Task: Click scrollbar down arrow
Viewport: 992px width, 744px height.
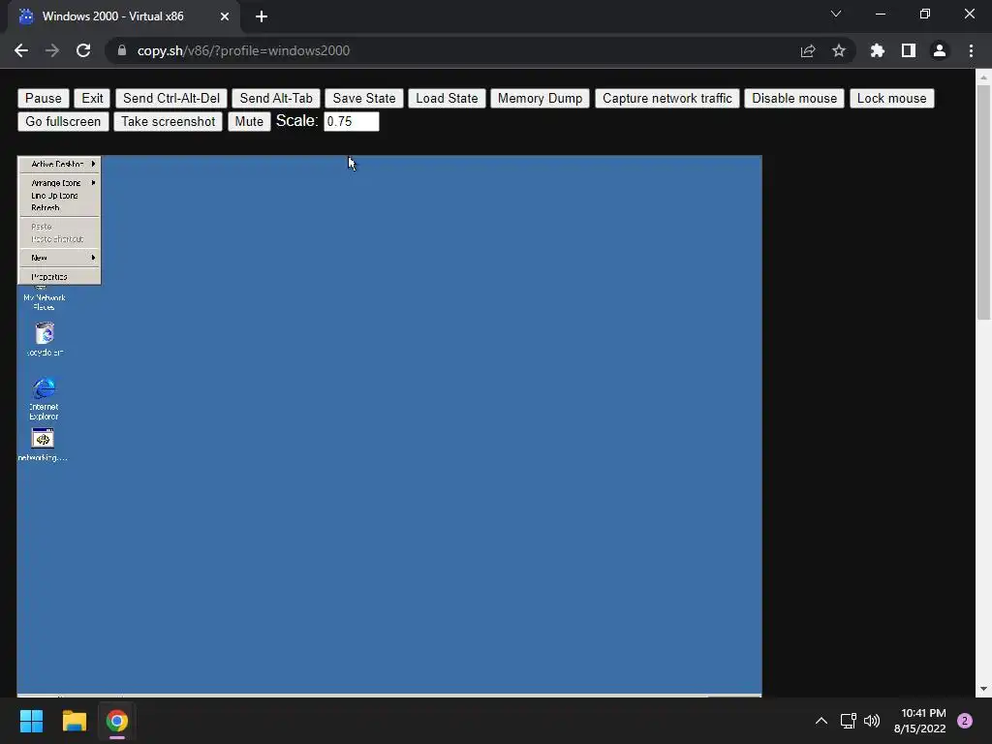Action: click(x=983, y=689)
